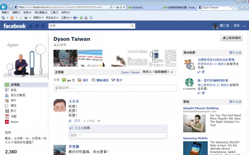Switch to the Mobile01 browser tab
This screenshot has width=249, height=155.
click(x=144, y=7)
